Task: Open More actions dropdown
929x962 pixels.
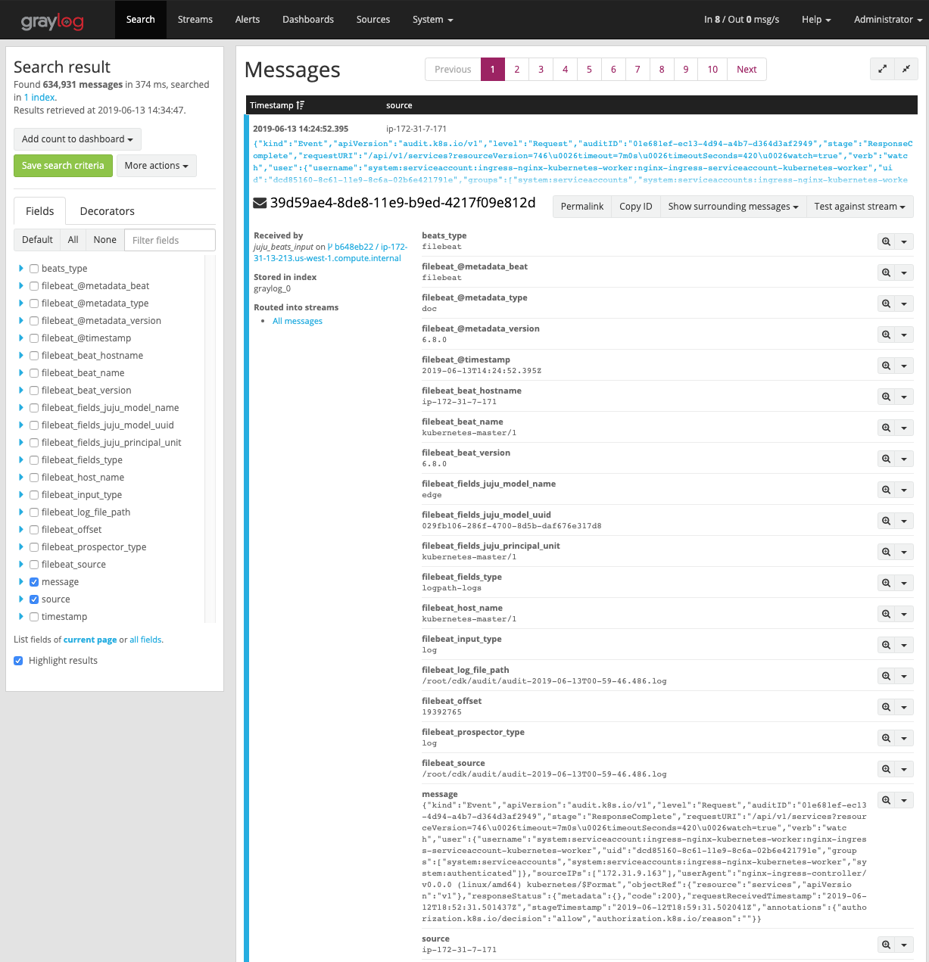Action: coord(157,166)
